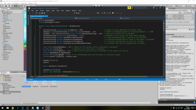Click Quick Launch search magnifier icon
This screenshot has height=110, width=196.
tap(154, 8)
